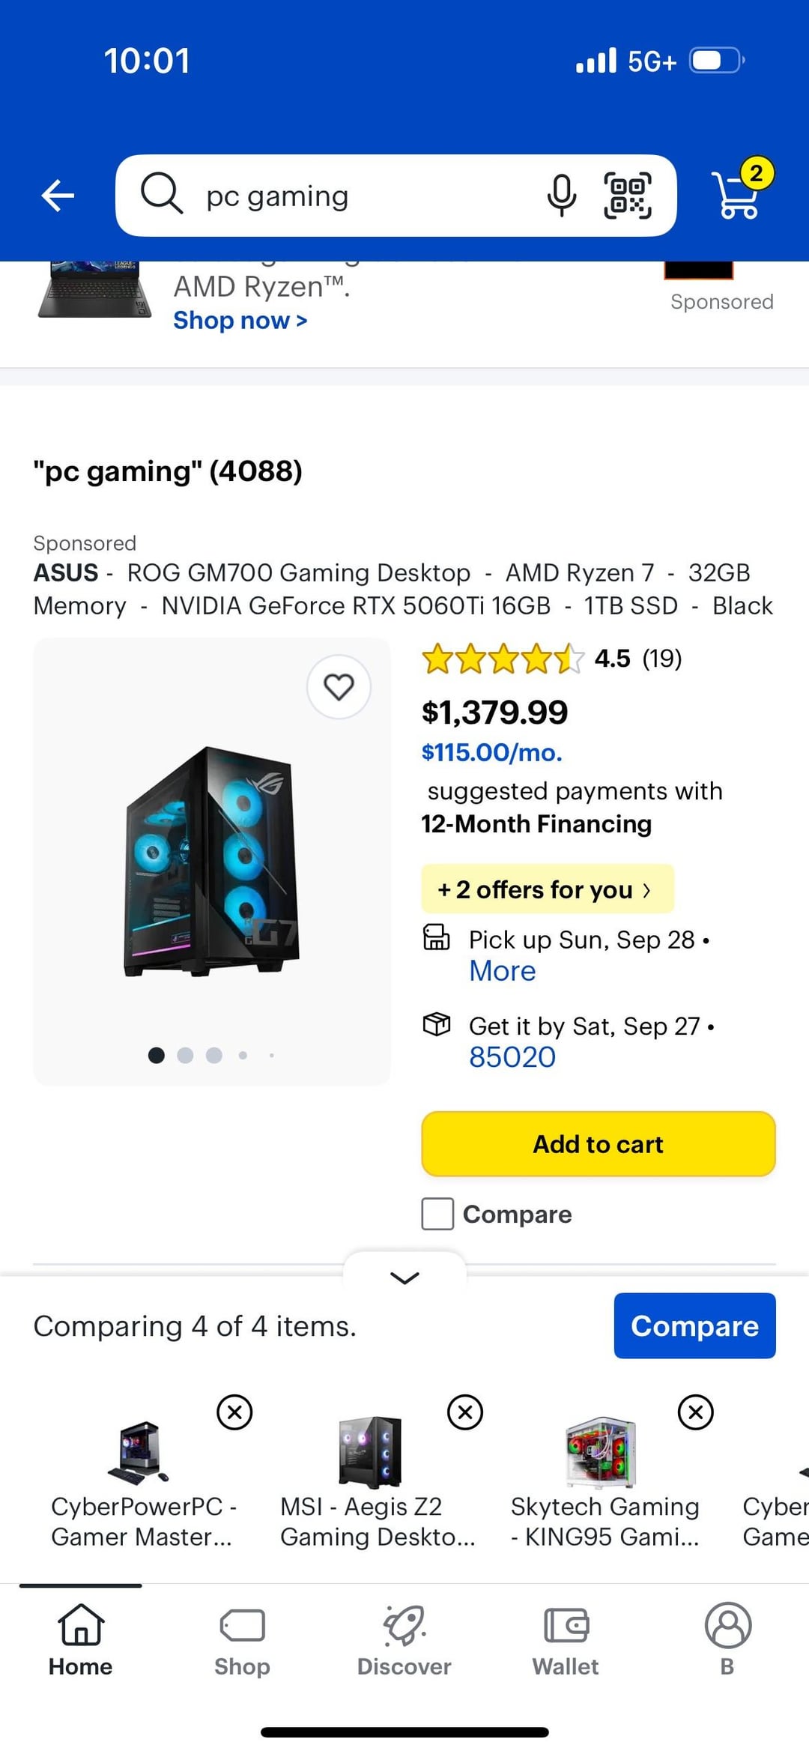Select the second image carousel dot

coord(185,1055)
